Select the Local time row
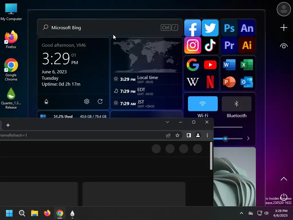The height and width of the screenshot is (220, 293). pyautogui.click(x=146, y=79)
